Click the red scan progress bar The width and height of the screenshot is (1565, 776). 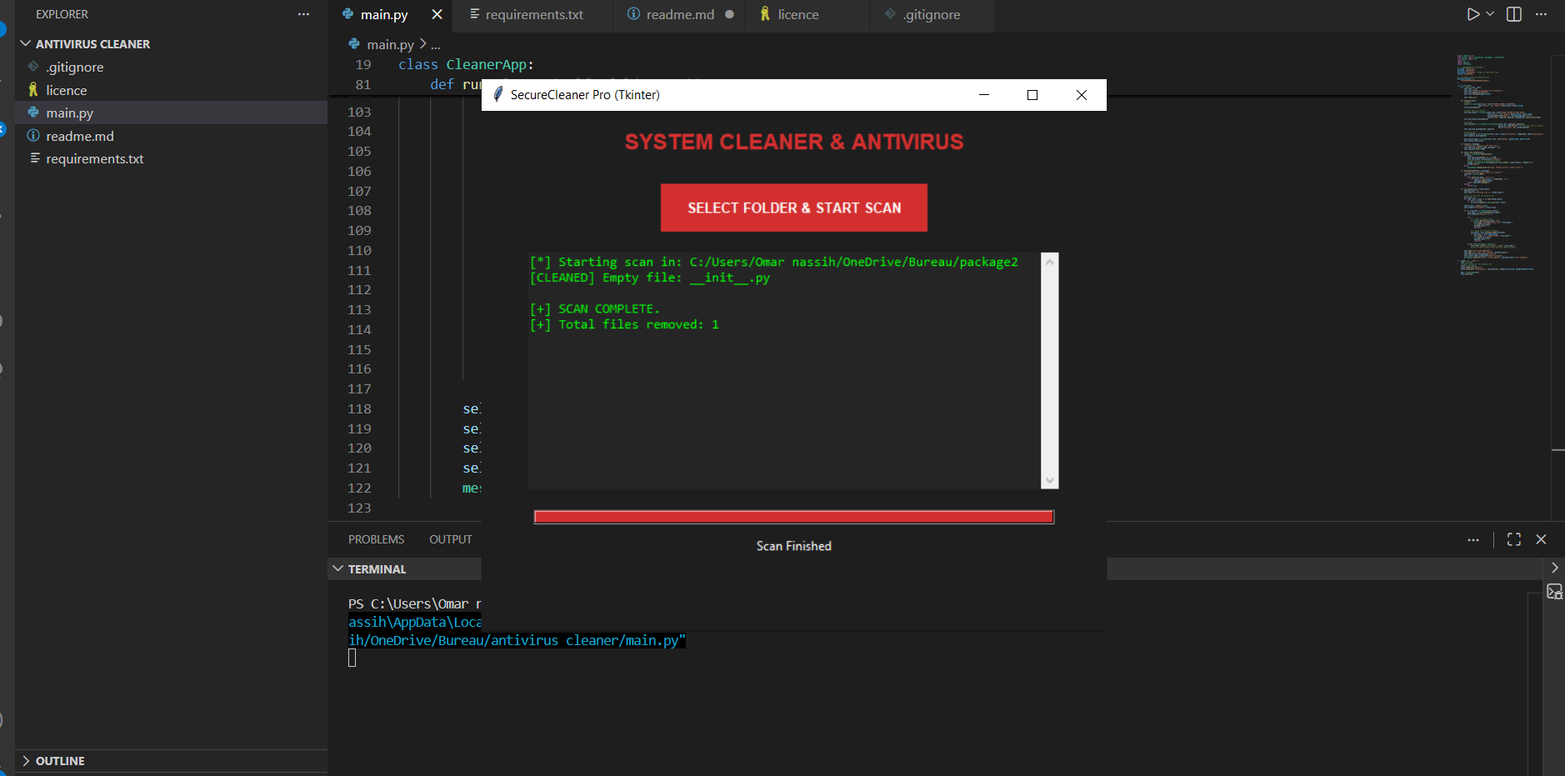point(793,517)
